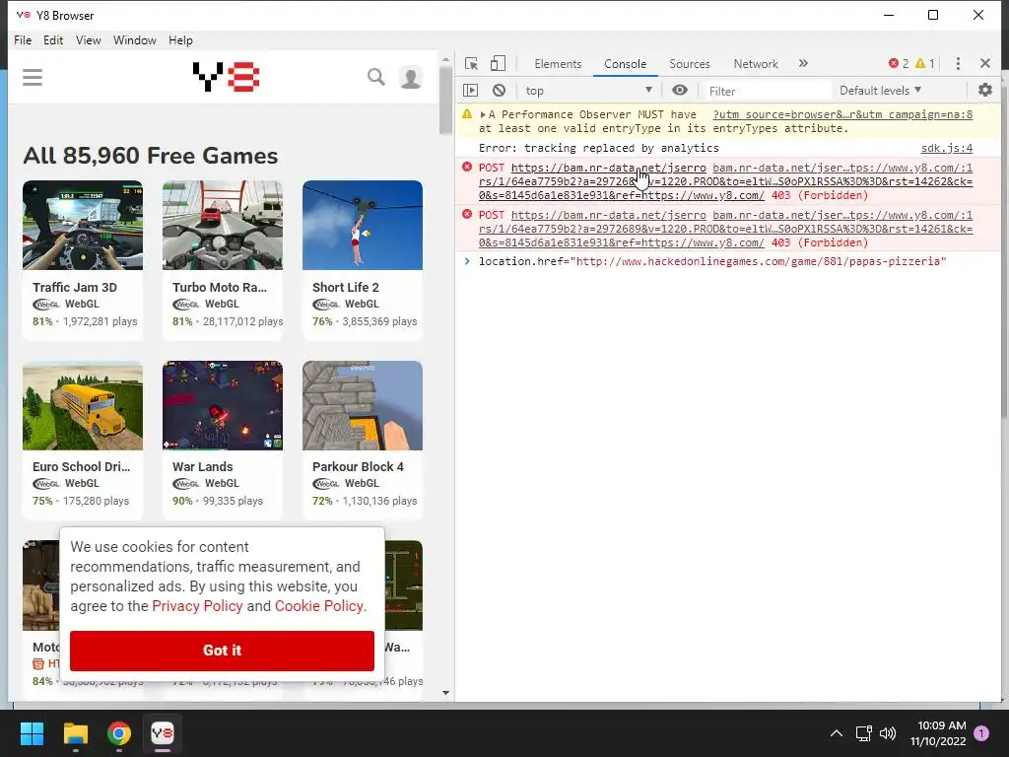
Task: Click the webpage vertical scrollbar thumb
Action: tap(445, 100)
